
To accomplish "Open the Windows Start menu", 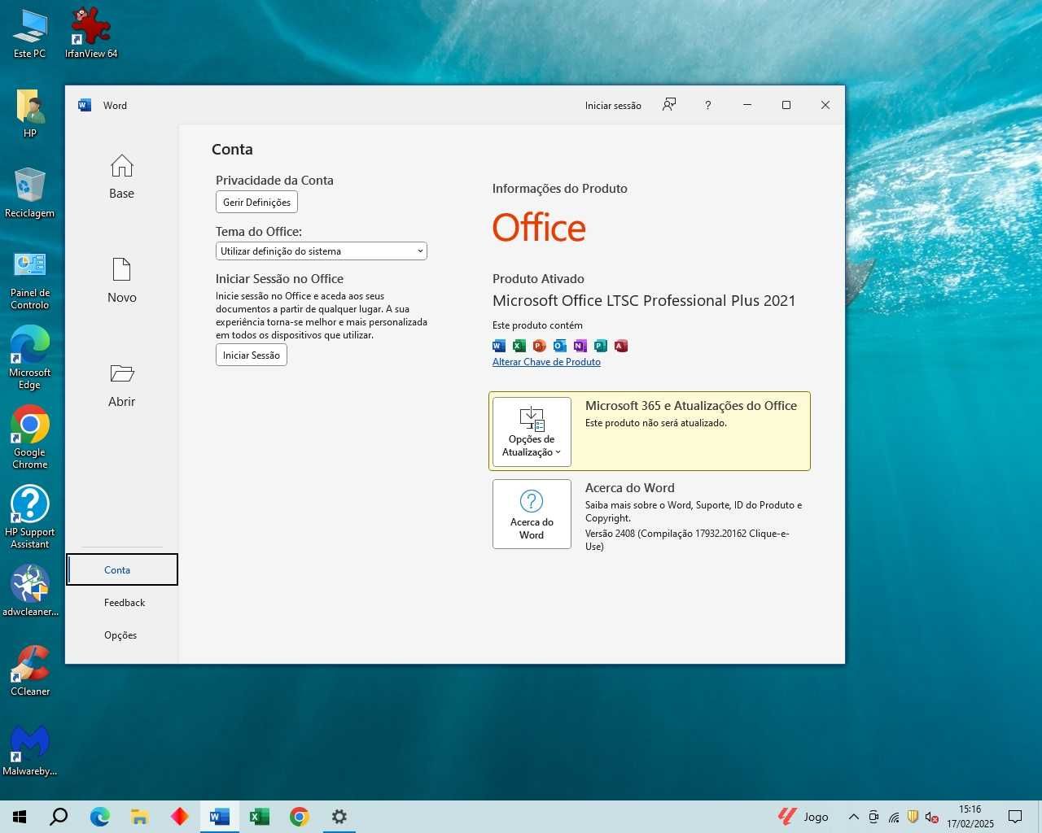I will tap(20, 817).
